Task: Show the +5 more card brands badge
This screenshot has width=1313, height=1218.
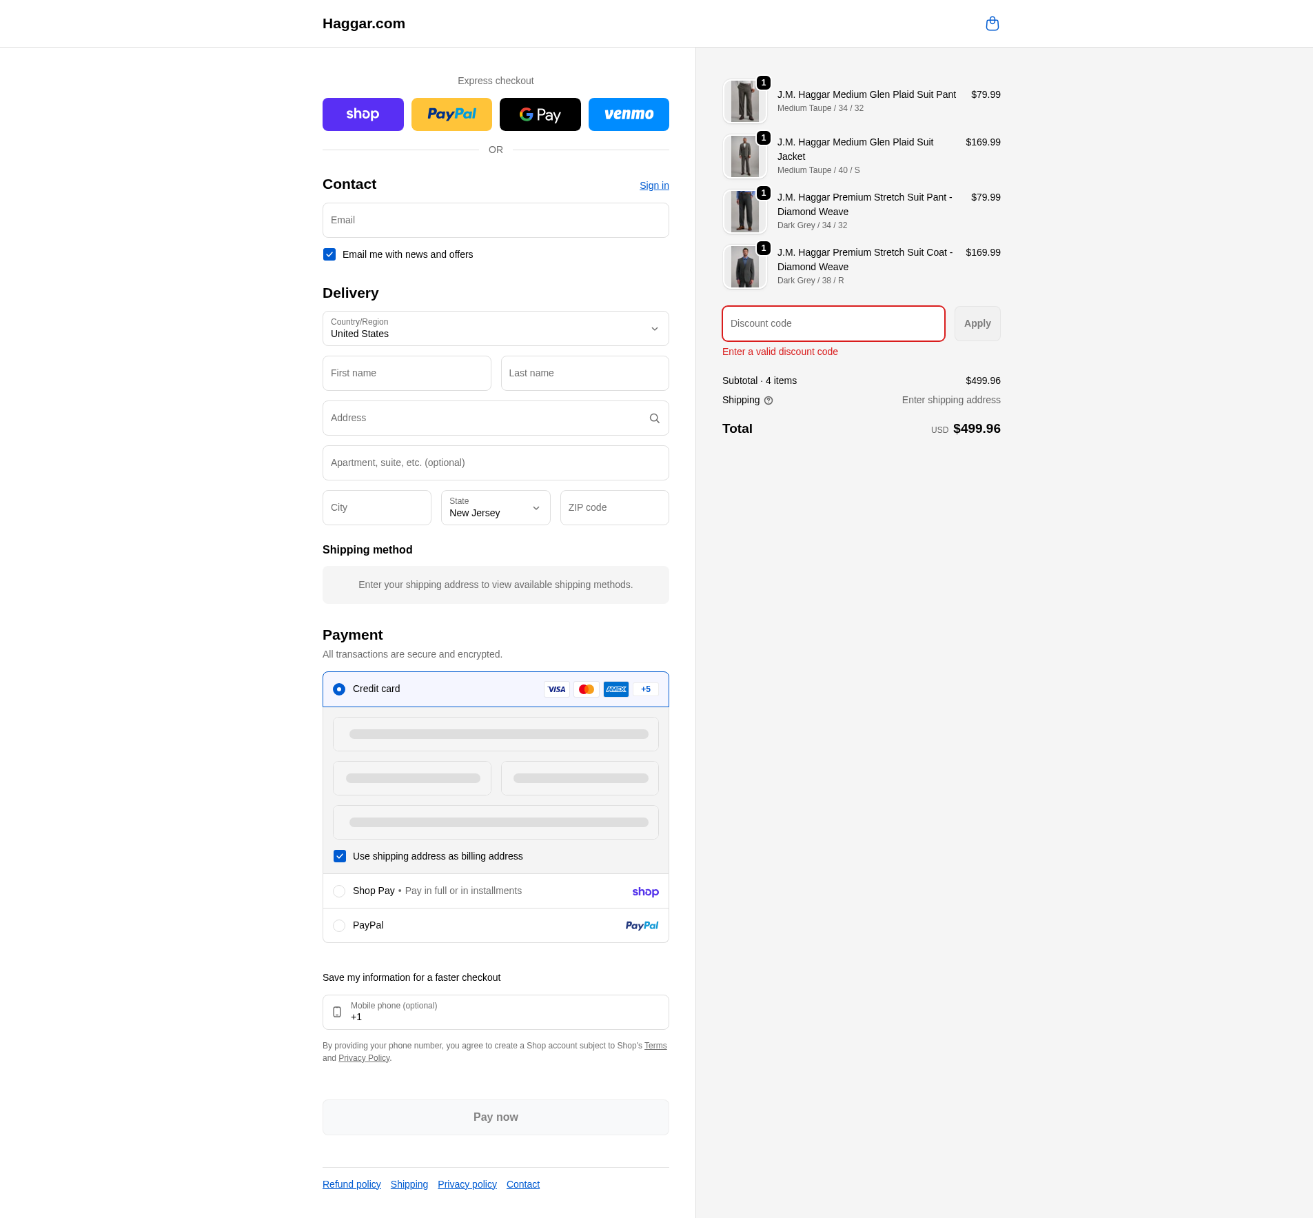Action: (x=646, y=689)
